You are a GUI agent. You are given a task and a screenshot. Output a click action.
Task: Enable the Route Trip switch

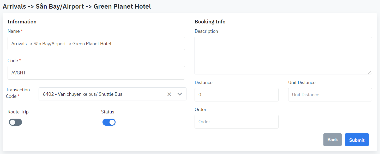(15, 122)
